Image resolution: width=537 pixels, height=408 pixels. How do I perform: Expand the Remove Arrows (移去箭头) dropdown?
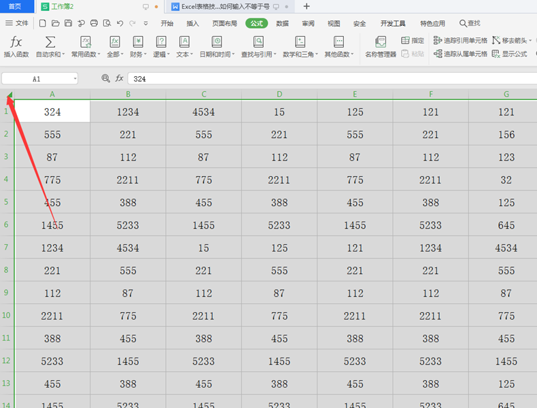pyautogui.click(x=530, y=40)
